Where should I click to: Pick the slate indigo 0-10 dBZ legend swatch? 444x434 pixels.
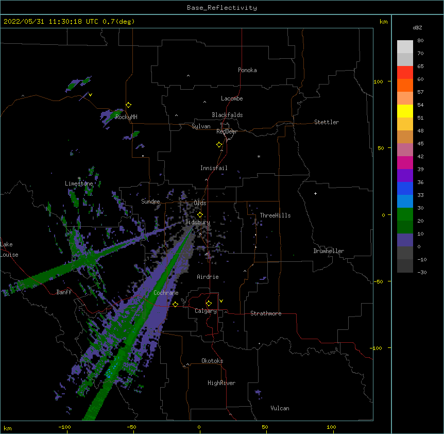[405, 240]
